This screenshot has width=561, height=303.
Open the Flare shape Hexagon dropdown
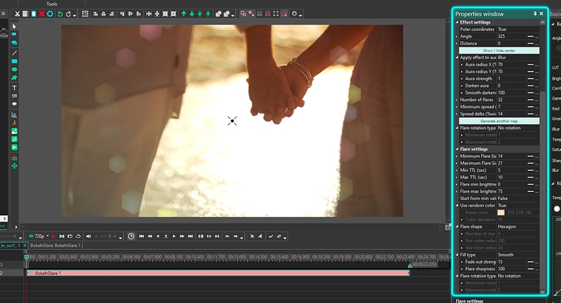(518, 226)
